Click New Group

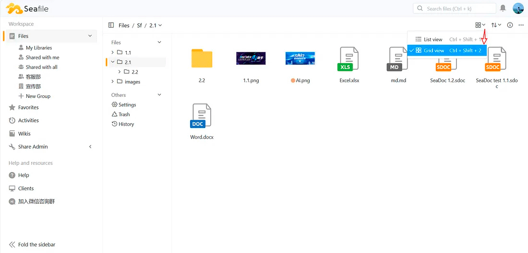[38, 96]
